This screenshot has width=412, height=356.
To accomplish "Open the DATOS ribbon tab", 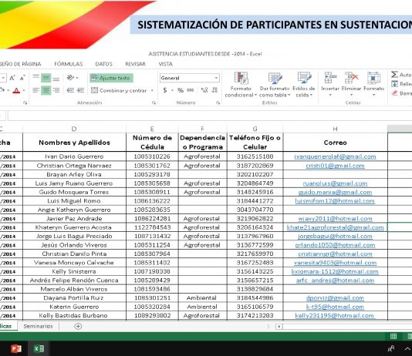I will pos(104,64).
